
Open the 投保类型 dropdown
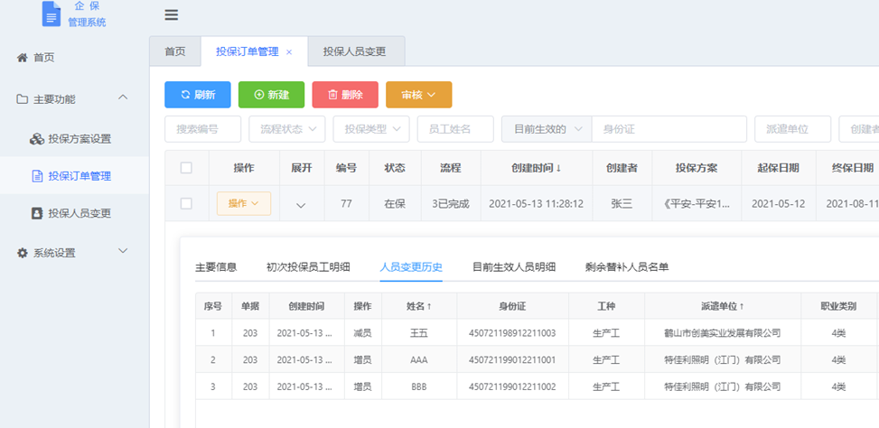click(x=371, y=129)
